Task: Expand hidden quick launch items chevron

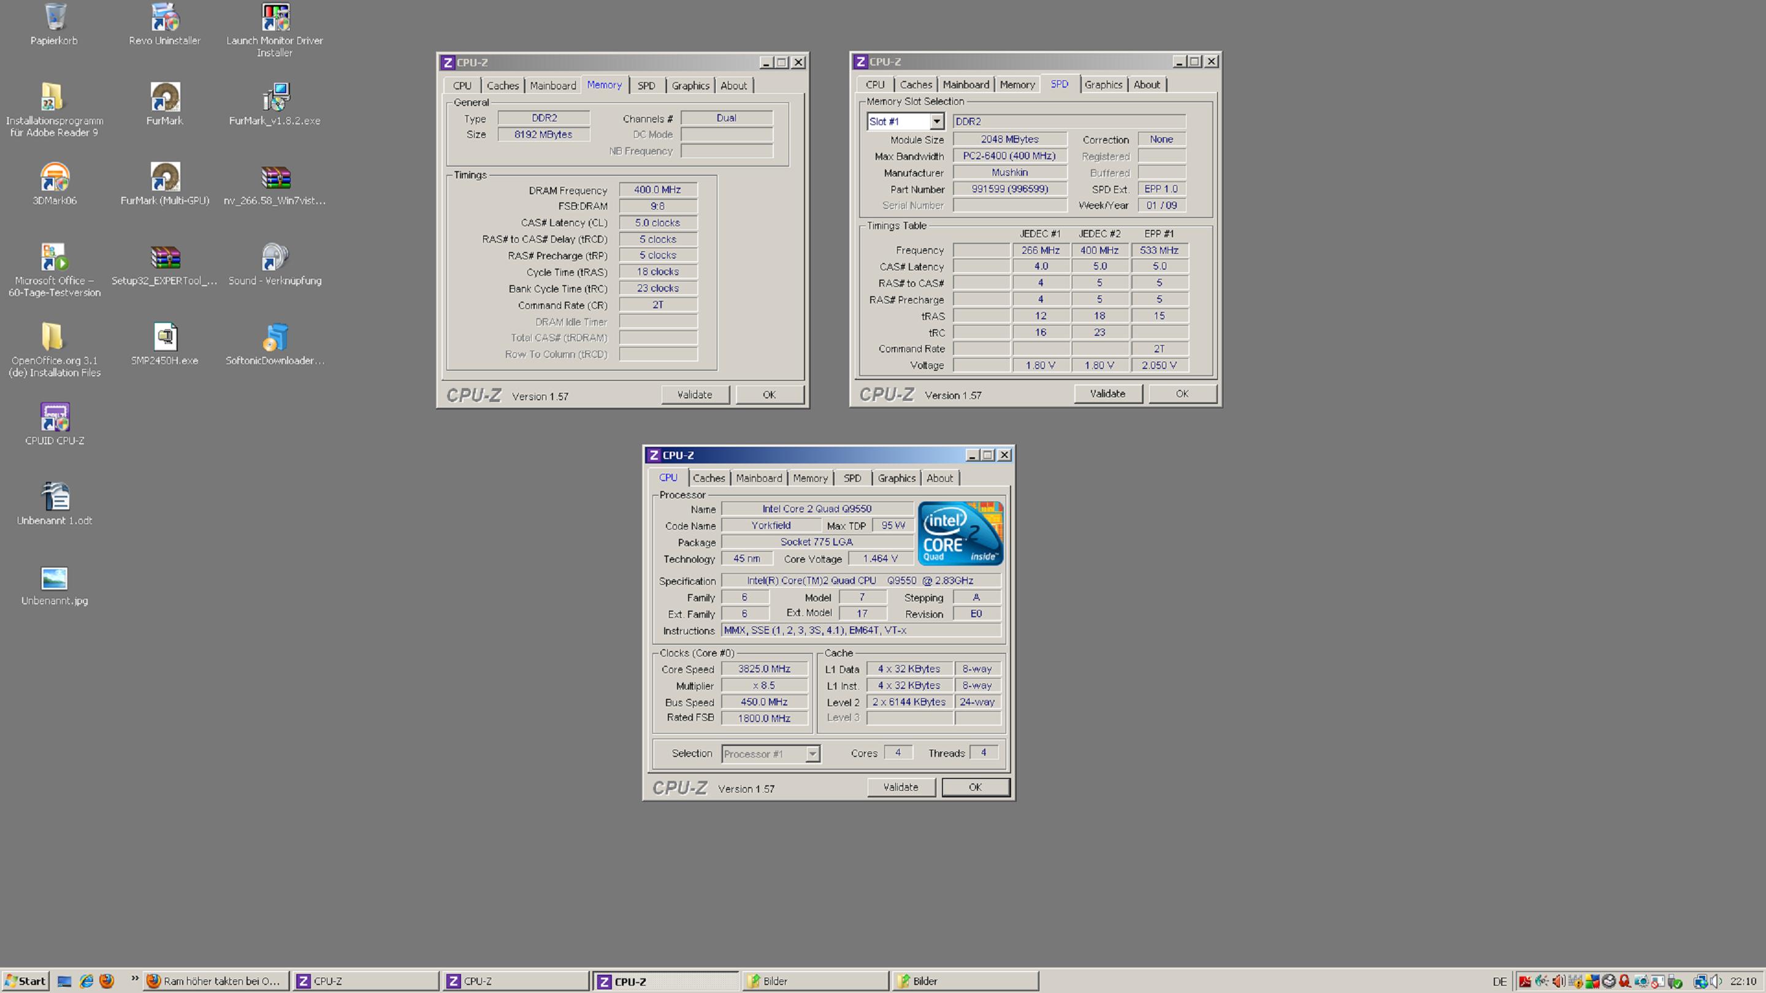Action: (134, 978)
